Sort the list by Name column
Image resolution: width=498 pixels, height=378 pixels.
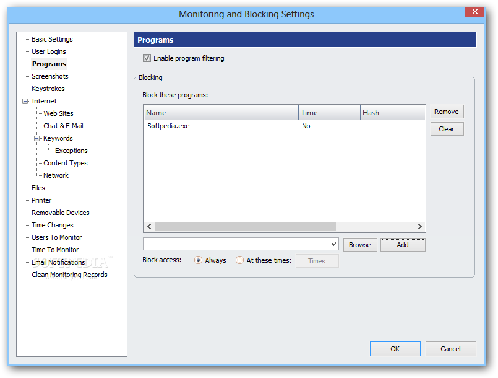click(221, 113)
